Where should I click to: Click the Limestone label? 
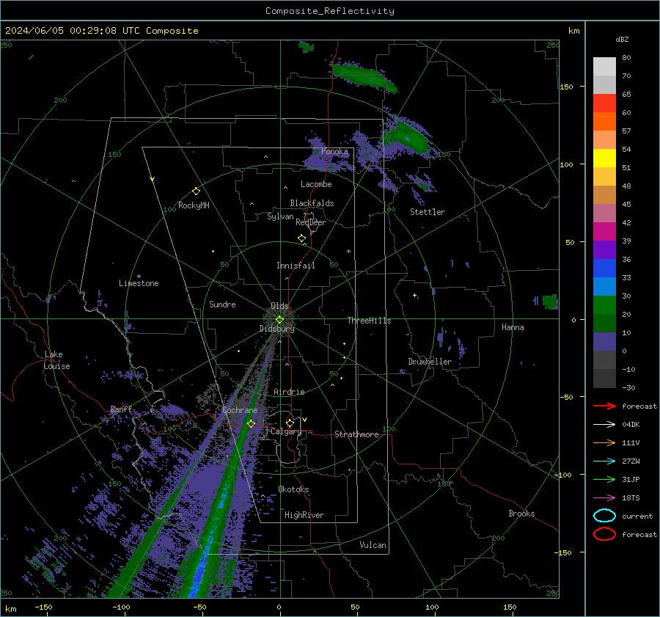point(139,283)
